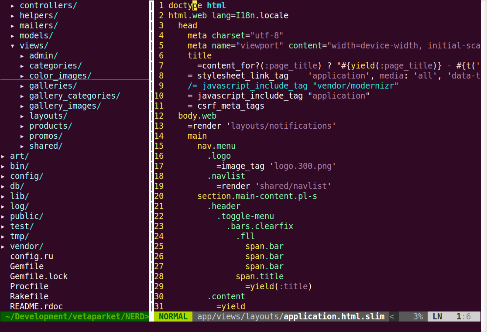
Task: Click the 3% file position indicator
Action: click(418, 316)
